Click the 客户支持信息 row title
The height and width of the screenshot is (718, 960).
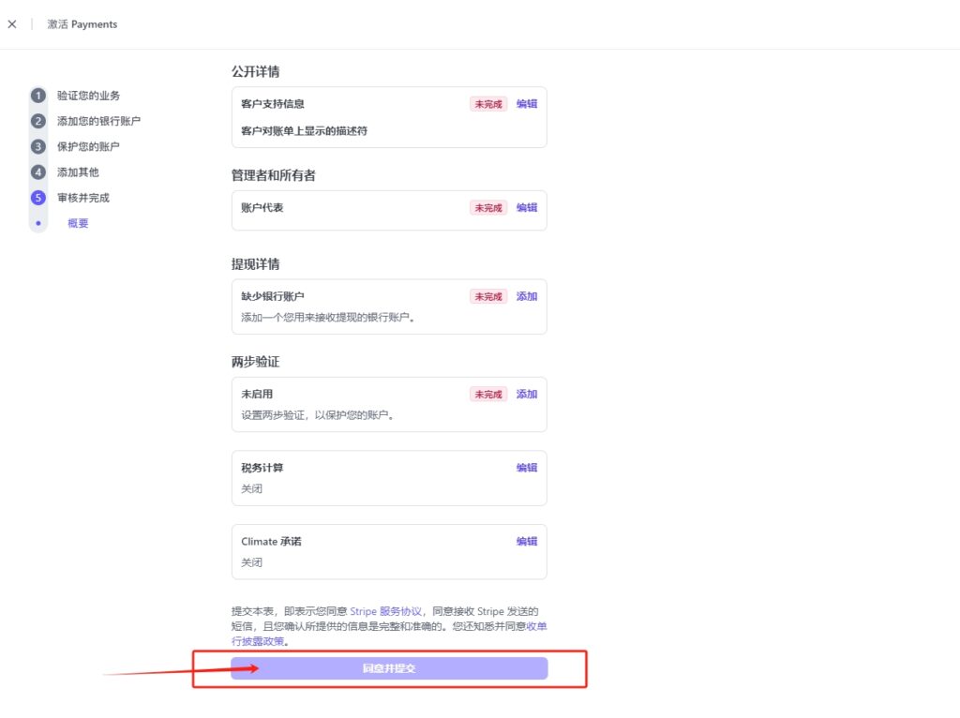273,104
